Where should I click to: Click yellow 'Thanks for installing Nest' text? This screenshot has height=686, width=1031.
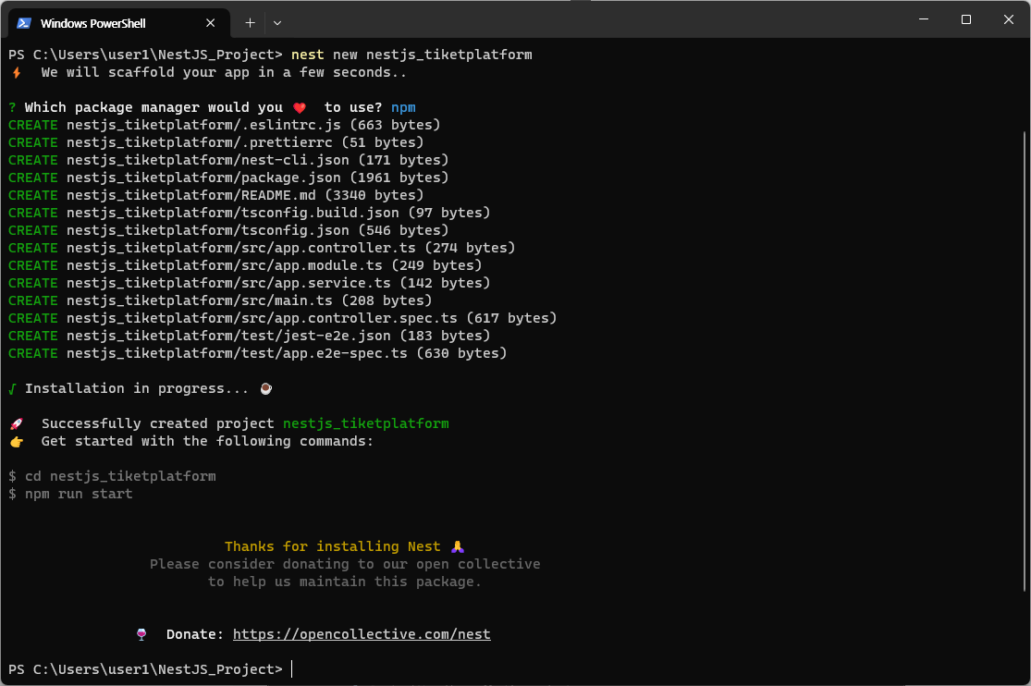[x=333, y=546]
